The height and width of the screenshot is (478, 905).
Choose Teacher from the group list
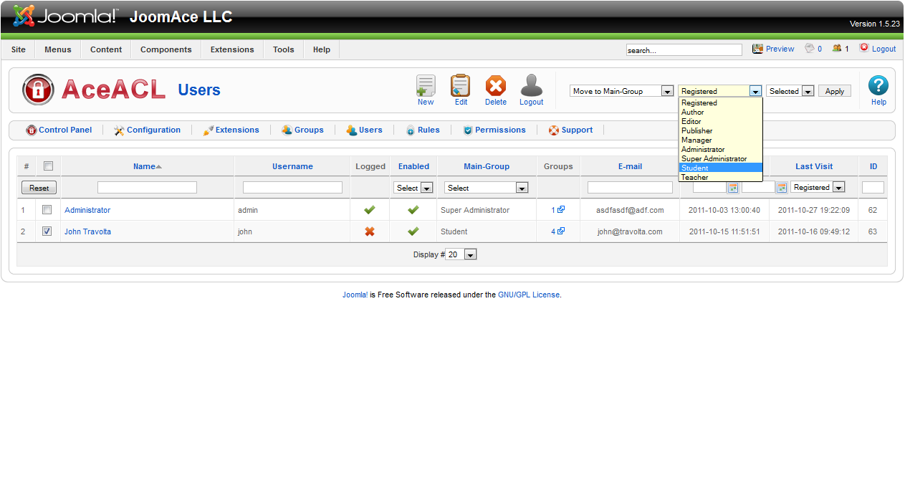point(720,177)
